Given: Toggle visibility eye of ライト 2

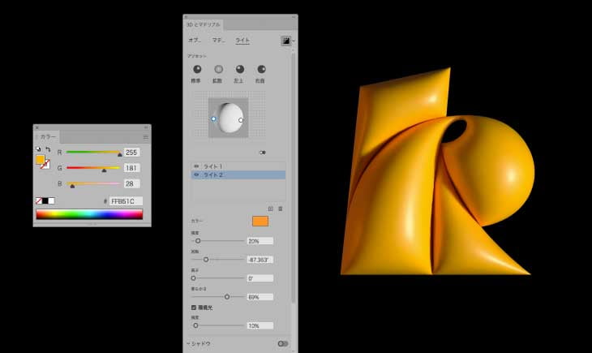Looking at the screenshot, I should [x=196, y=174].
